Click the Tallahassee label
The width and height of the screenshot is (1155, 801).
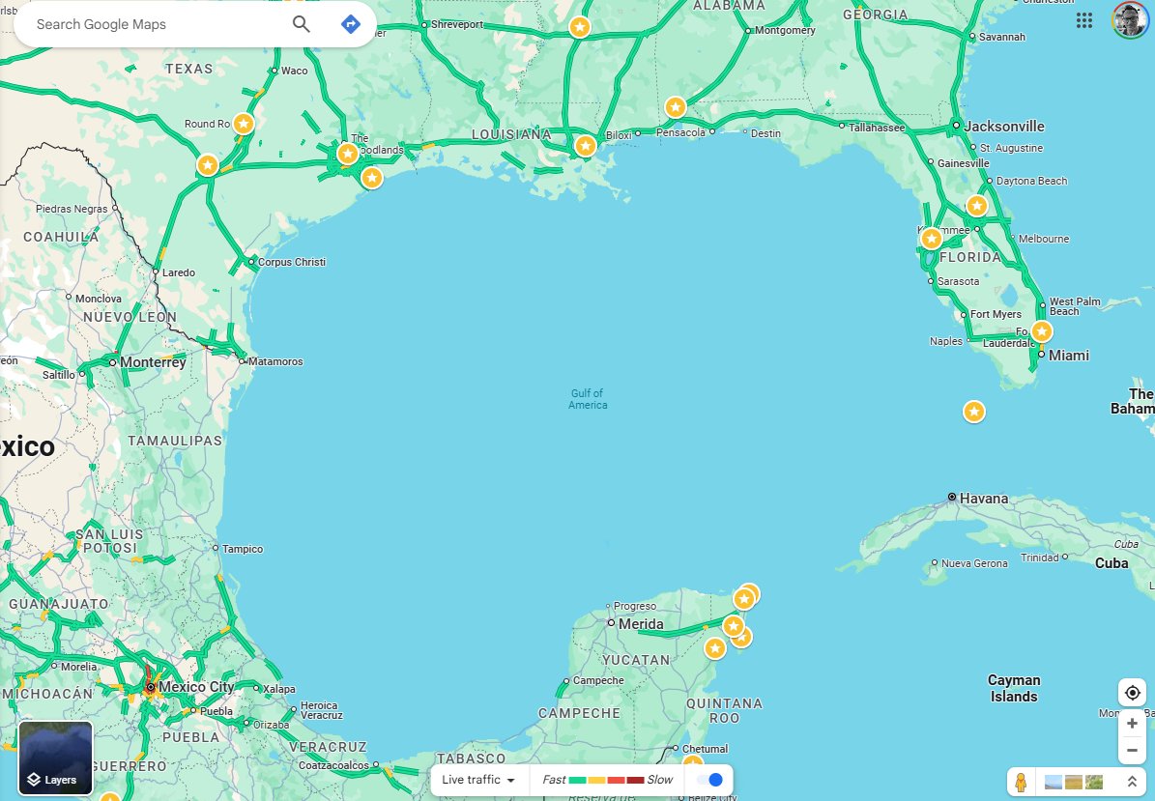click(x=877, y=128)
